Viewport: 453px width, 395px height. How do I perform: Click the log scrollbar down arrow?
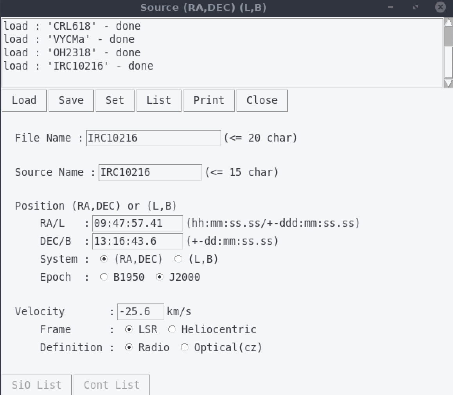448,83
